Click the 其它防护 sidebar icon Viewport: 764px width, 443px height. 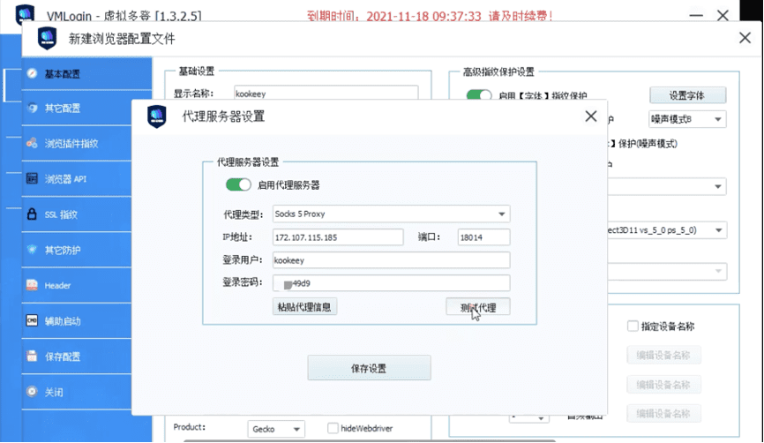[x=32, y=250]
